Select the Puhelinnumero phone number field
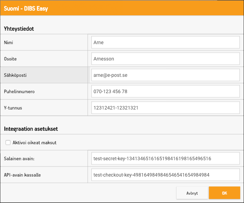Screen dimensions: 244x203 pos(165,91)
